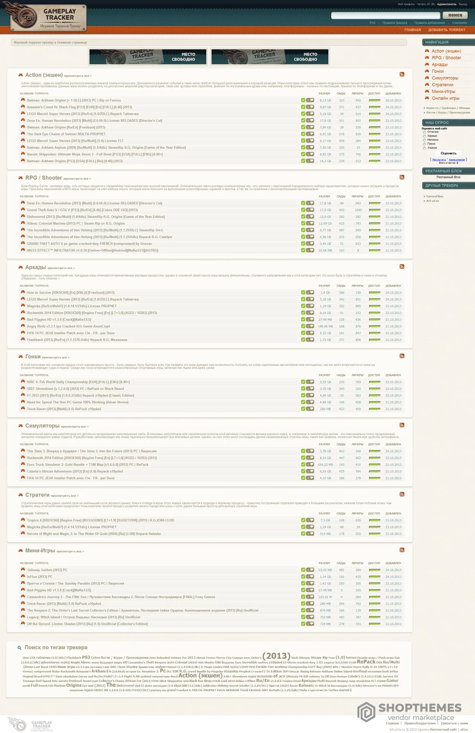Click green checkmark on Tropico 4 row
Image resolution: width=475 pixels, height=733 pixels.
303,520
